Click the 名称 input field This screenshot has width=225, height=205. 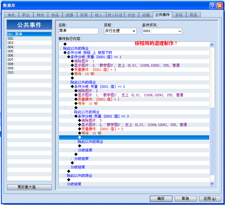[x=79, y=31]
